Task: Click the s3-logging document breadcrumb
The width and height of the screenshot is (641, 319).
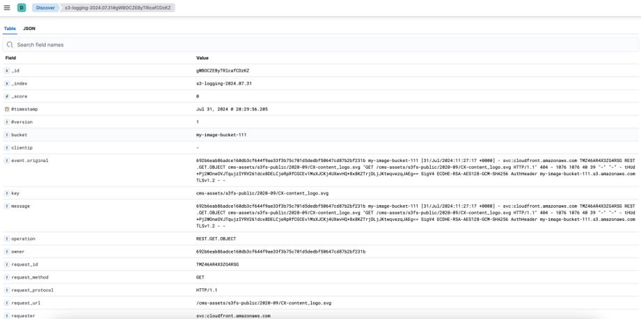Action: pyautogui.click(x=118, y=8)
